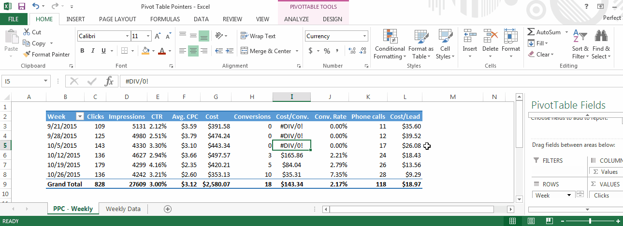Open Sort & Filter menu
Screen dimensions: 623x226
[580, 44]
